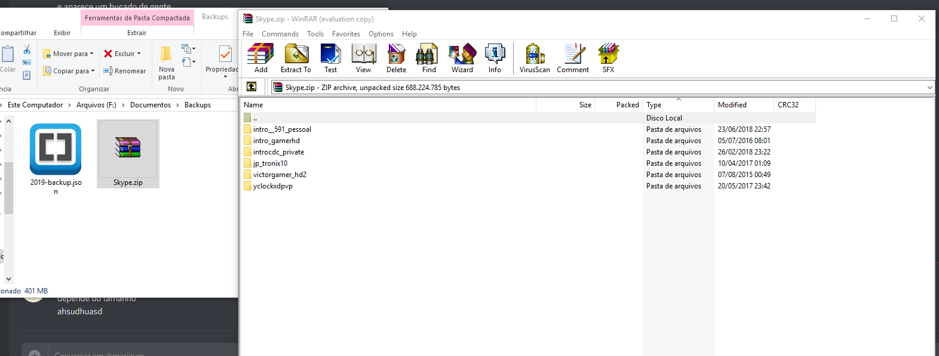Show archive Info in WinRAR
The width and height of the screenshot is (939, 356).
click(495, 58)
